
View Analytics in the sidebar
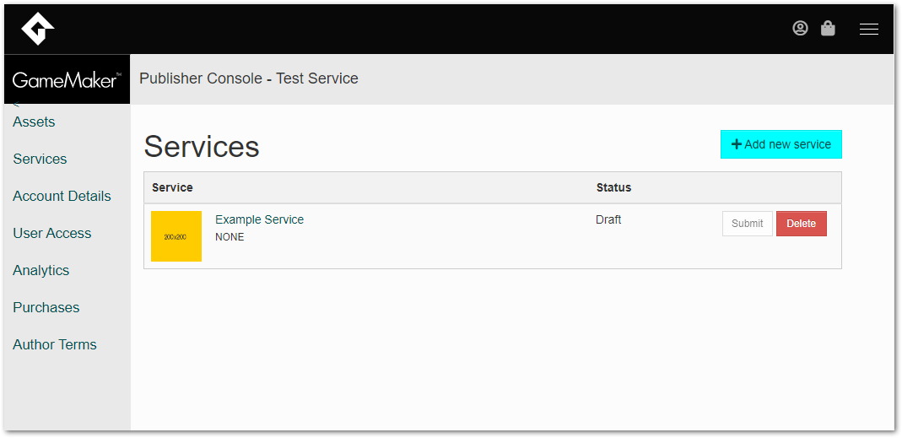pyautogui.click(x=41, y=271)
